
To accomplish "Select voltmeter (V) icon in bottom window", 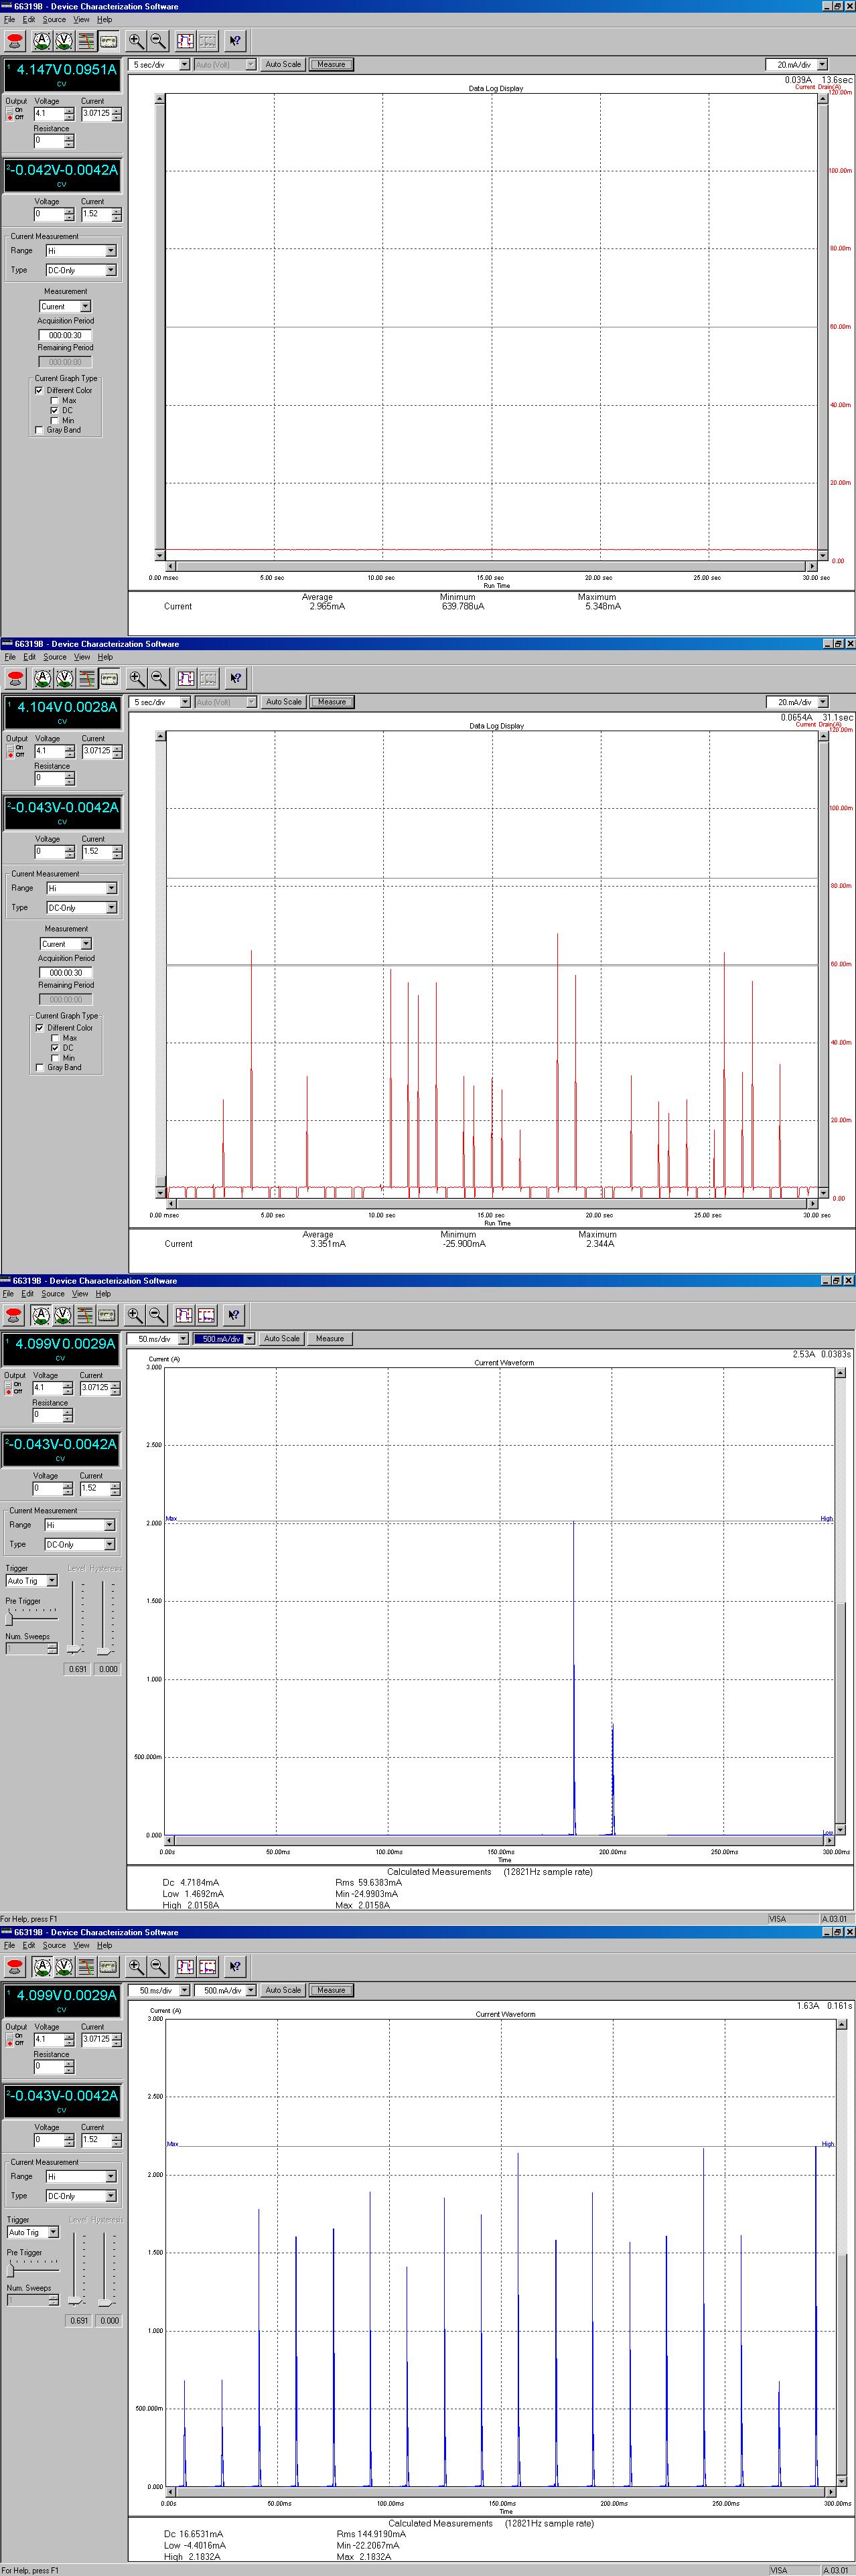I will point(64,1967).
